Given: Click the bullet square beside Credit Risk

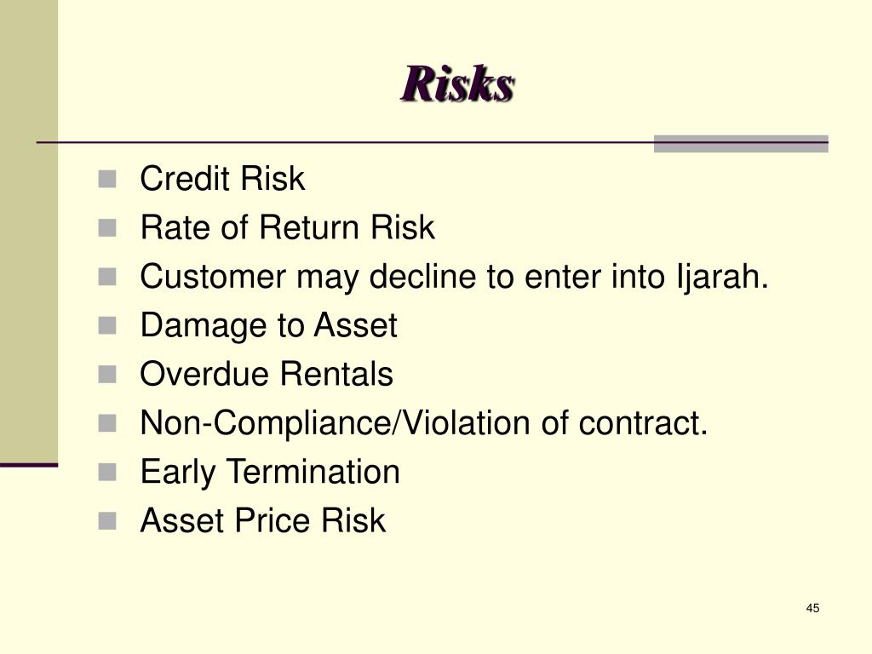Looking at the screenshot, I should pos(107,179).
